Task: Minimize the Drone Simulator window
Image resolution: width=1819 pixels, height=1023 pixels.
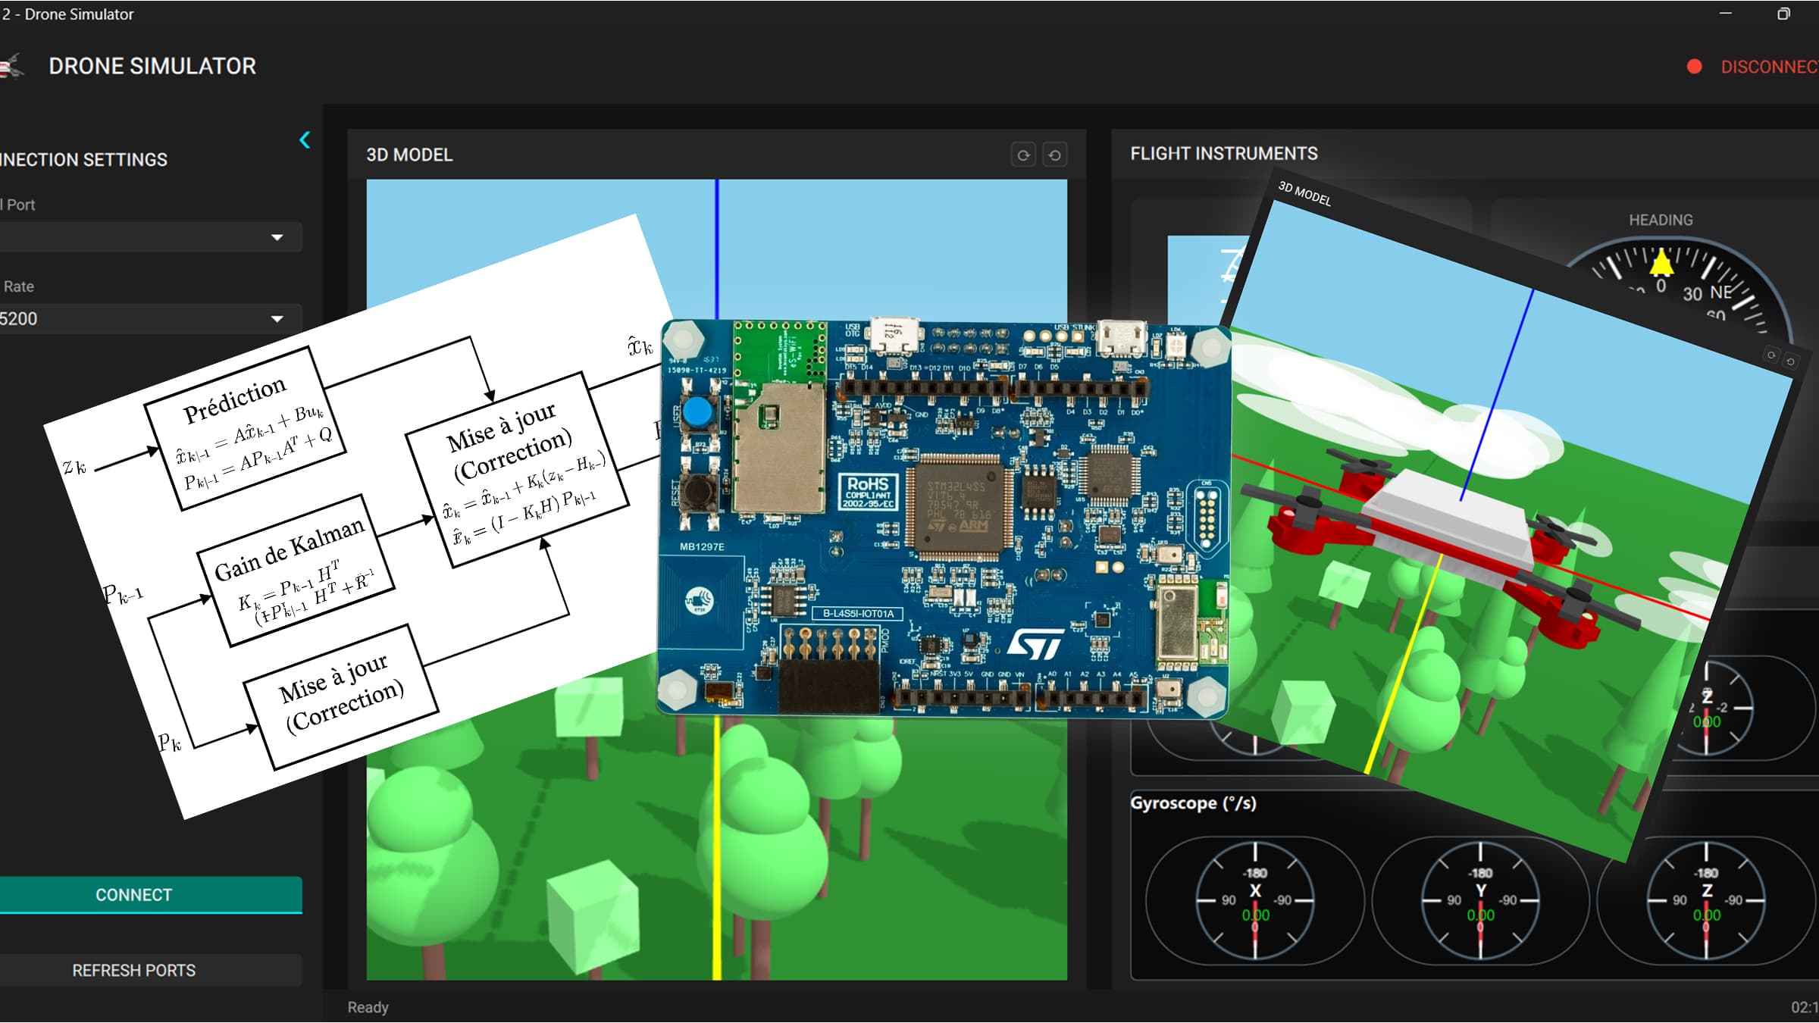Action: [1726, 14]
